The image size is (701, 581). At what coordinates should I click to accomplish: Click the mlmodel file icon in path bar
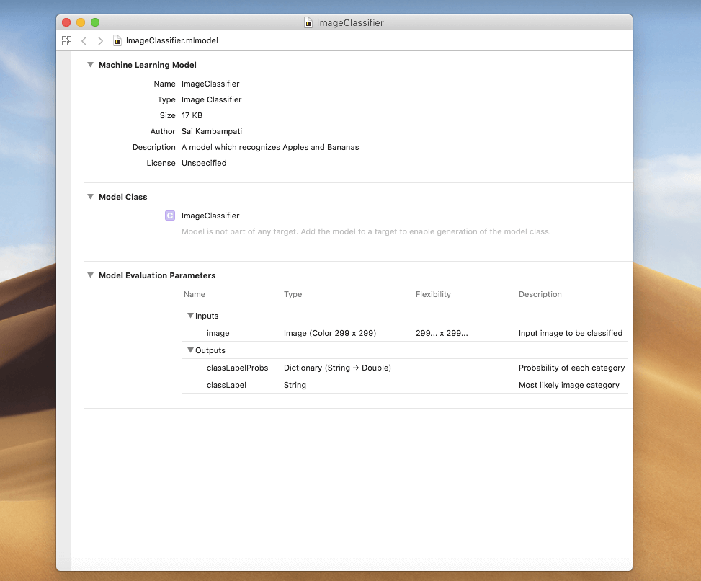(118, 41)
